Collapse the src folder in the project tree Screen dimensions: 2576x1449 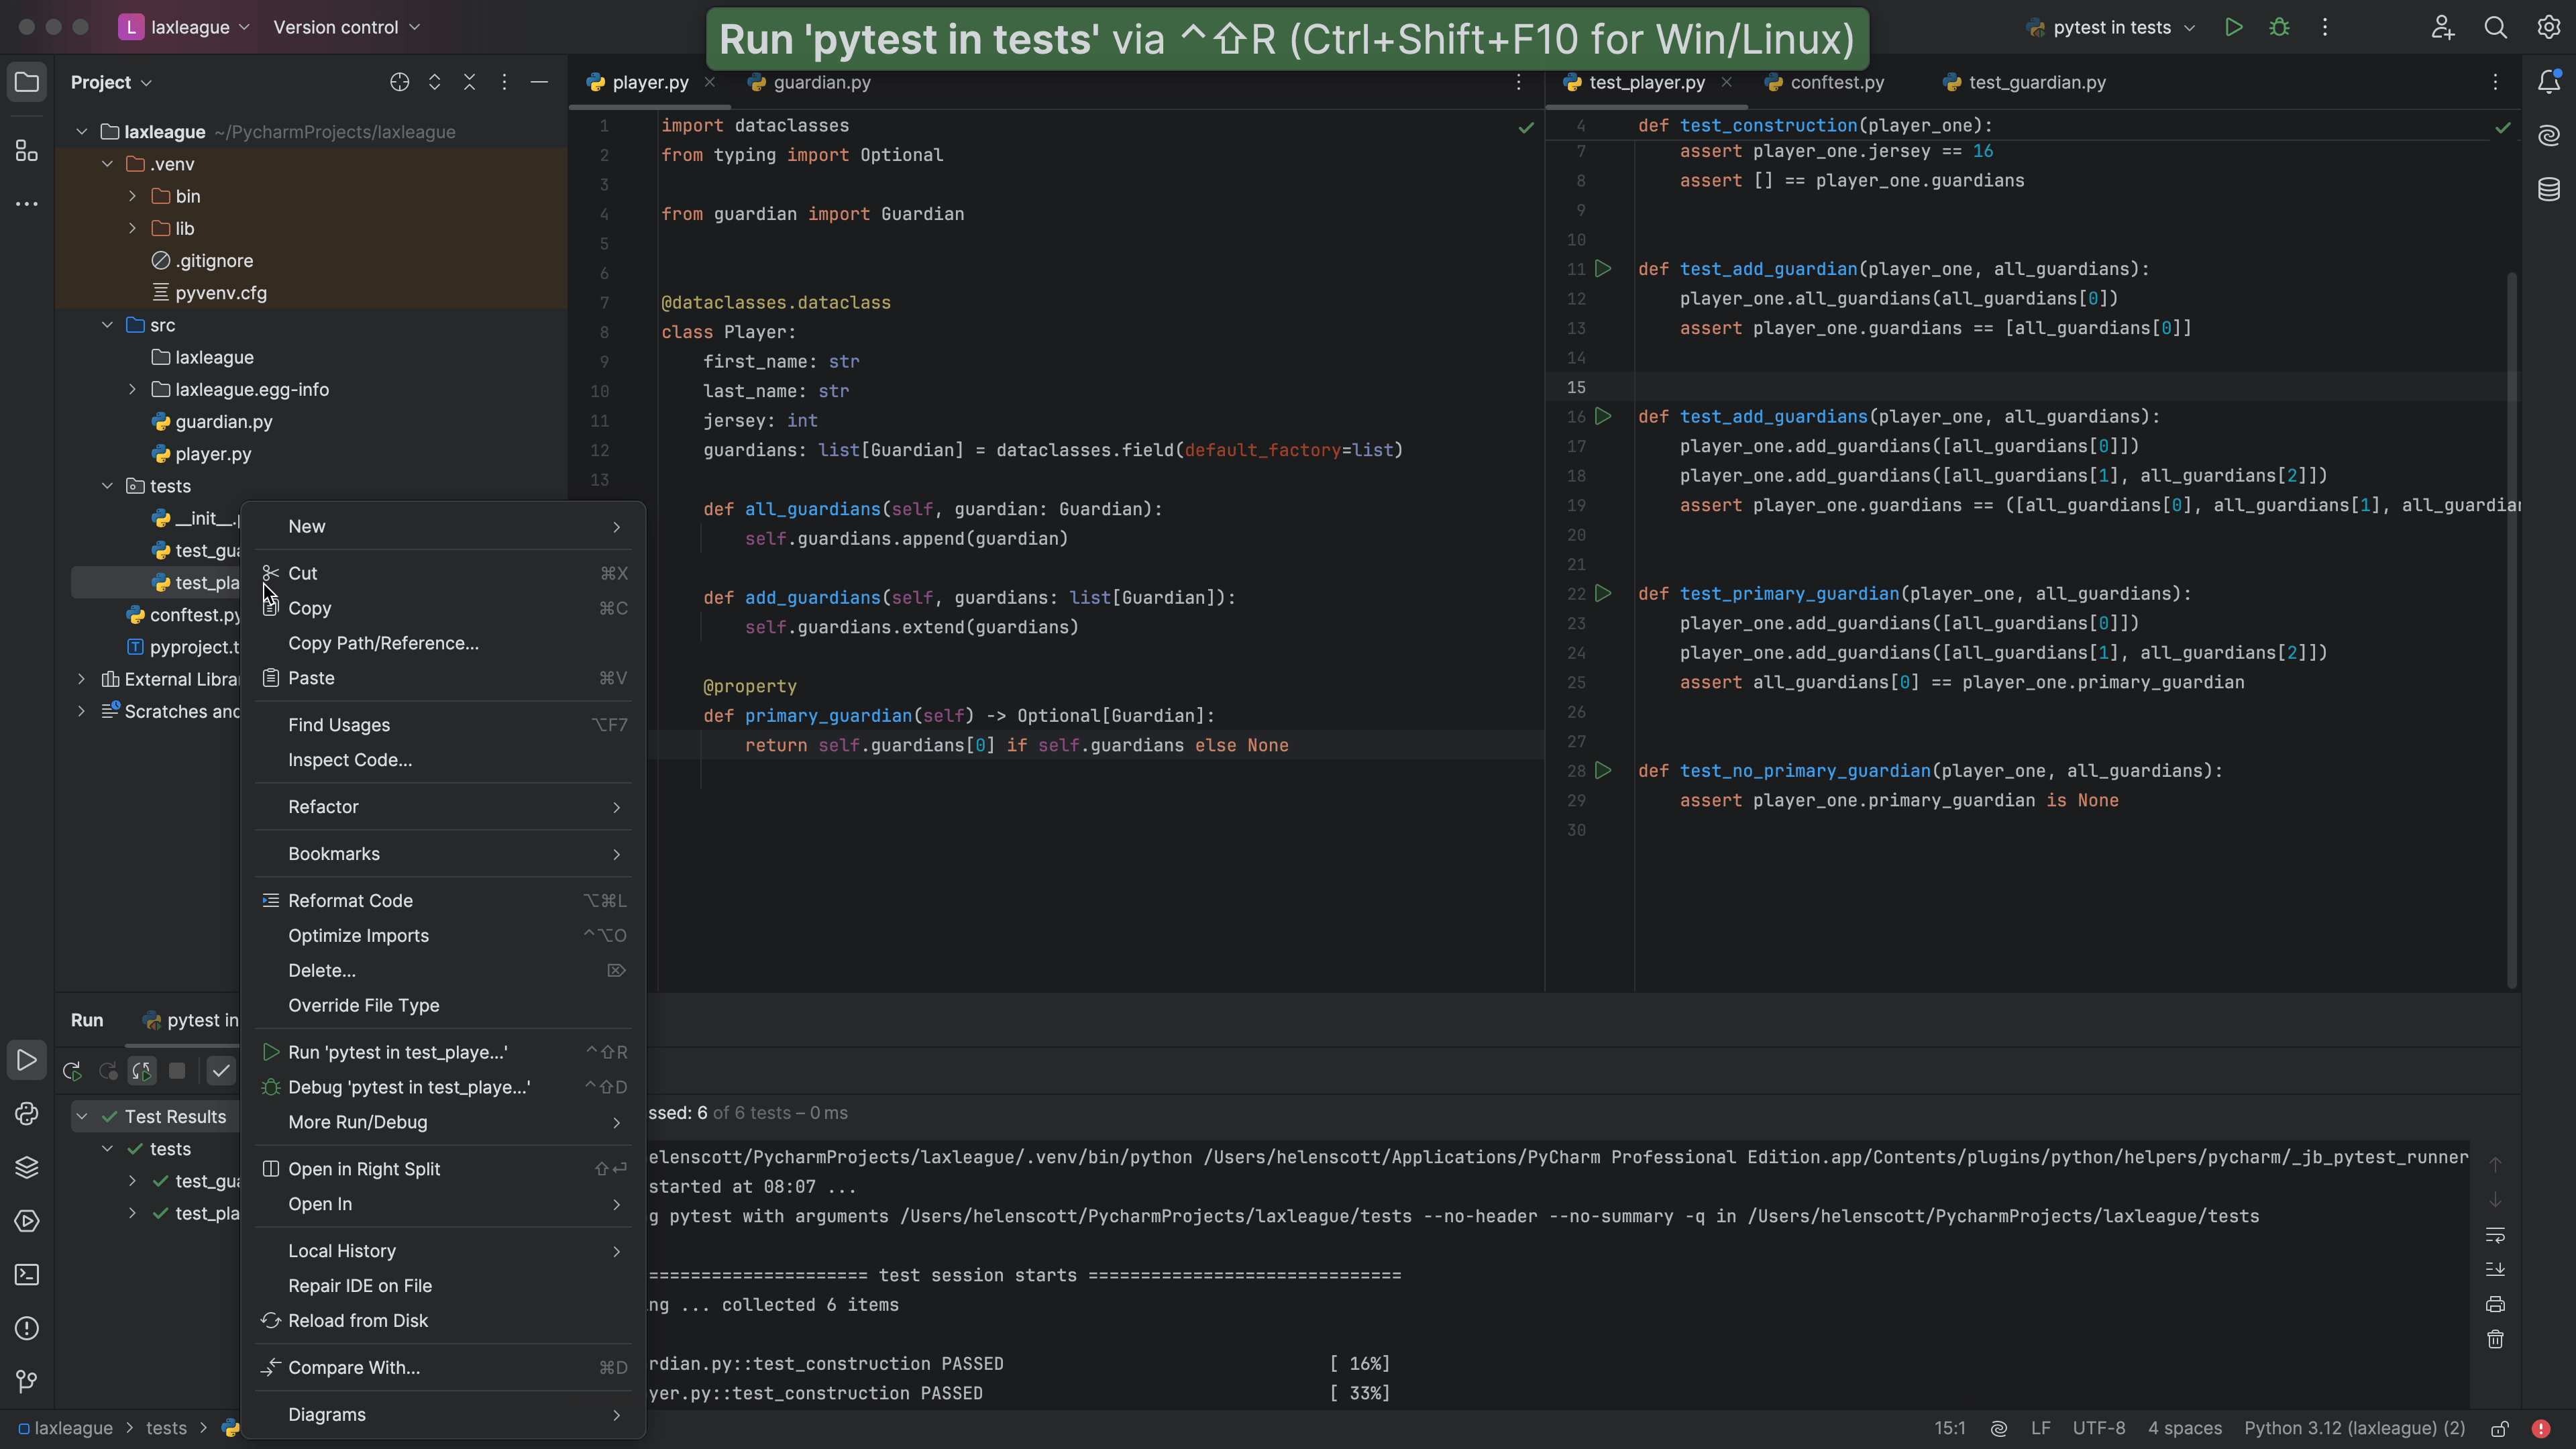(x=106, y=325)
